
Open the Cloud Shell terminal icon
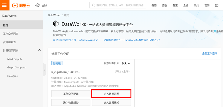point(217,5)
